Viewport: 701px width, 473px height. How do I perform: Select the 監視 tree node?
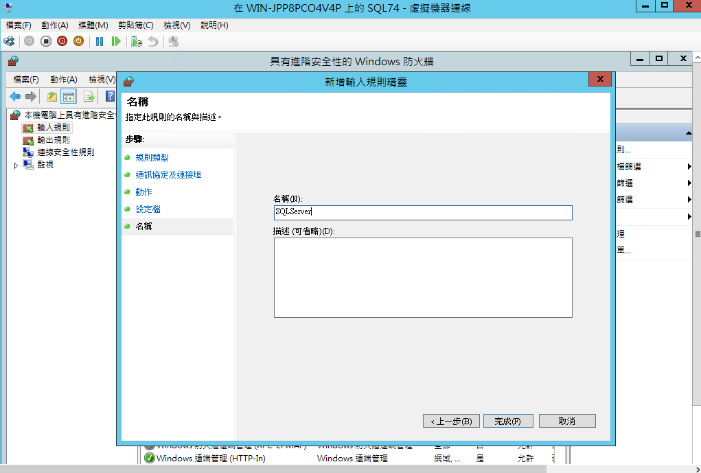[45, 165]
